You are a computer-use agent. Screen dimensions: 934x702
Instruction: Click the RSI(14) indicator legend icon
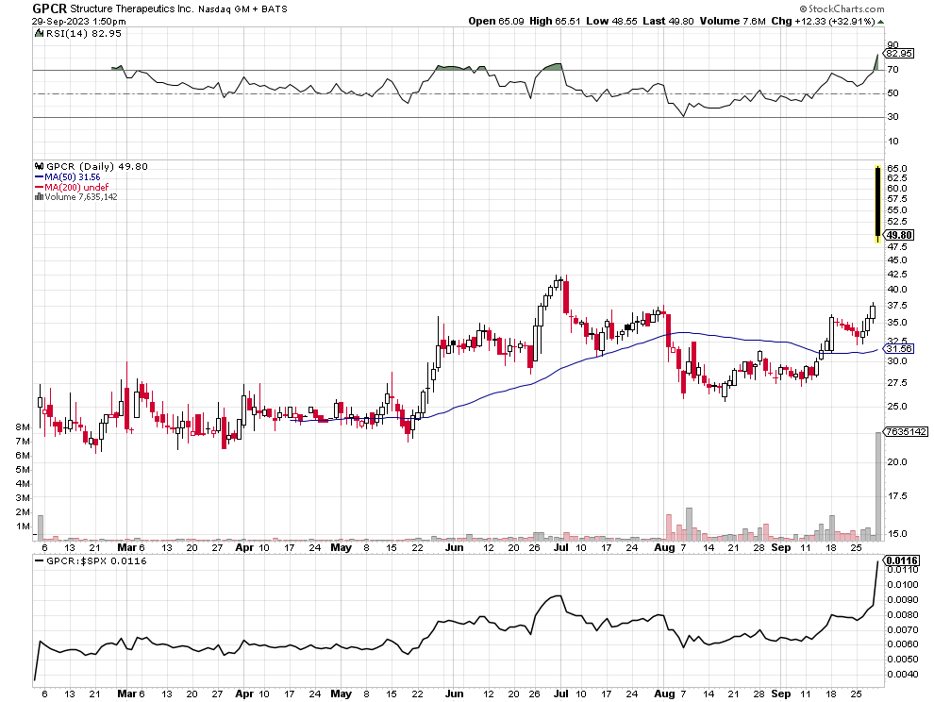tap(39, 34)
